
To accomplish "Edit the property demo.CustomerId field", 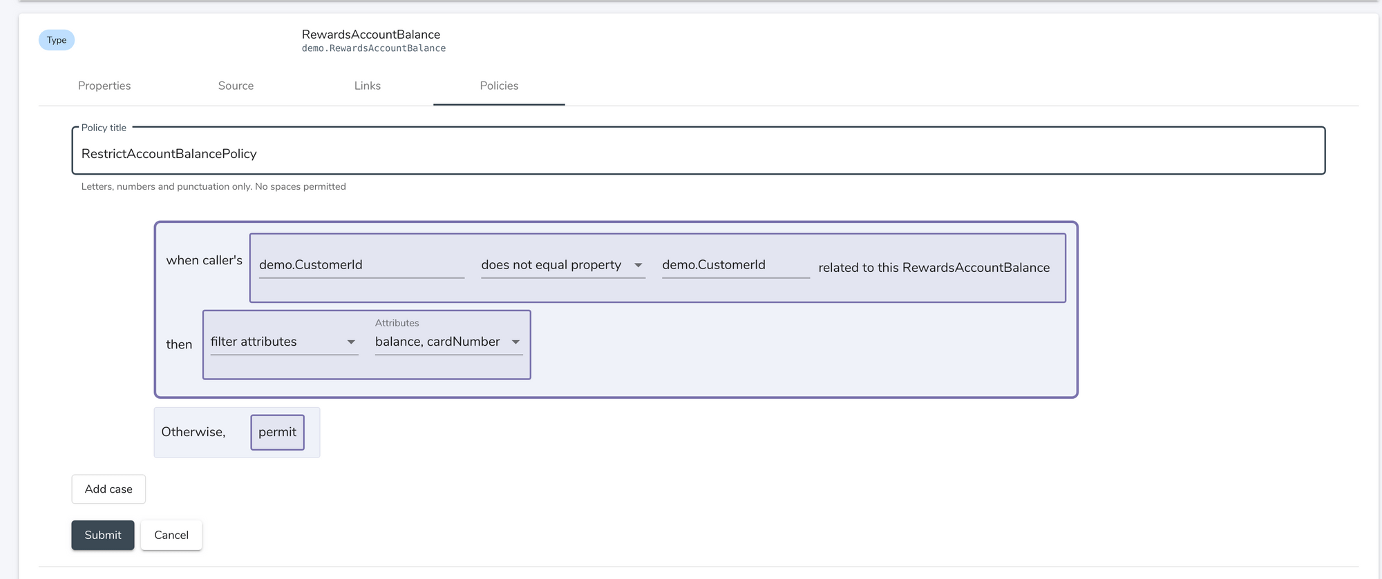I will 735,265.
